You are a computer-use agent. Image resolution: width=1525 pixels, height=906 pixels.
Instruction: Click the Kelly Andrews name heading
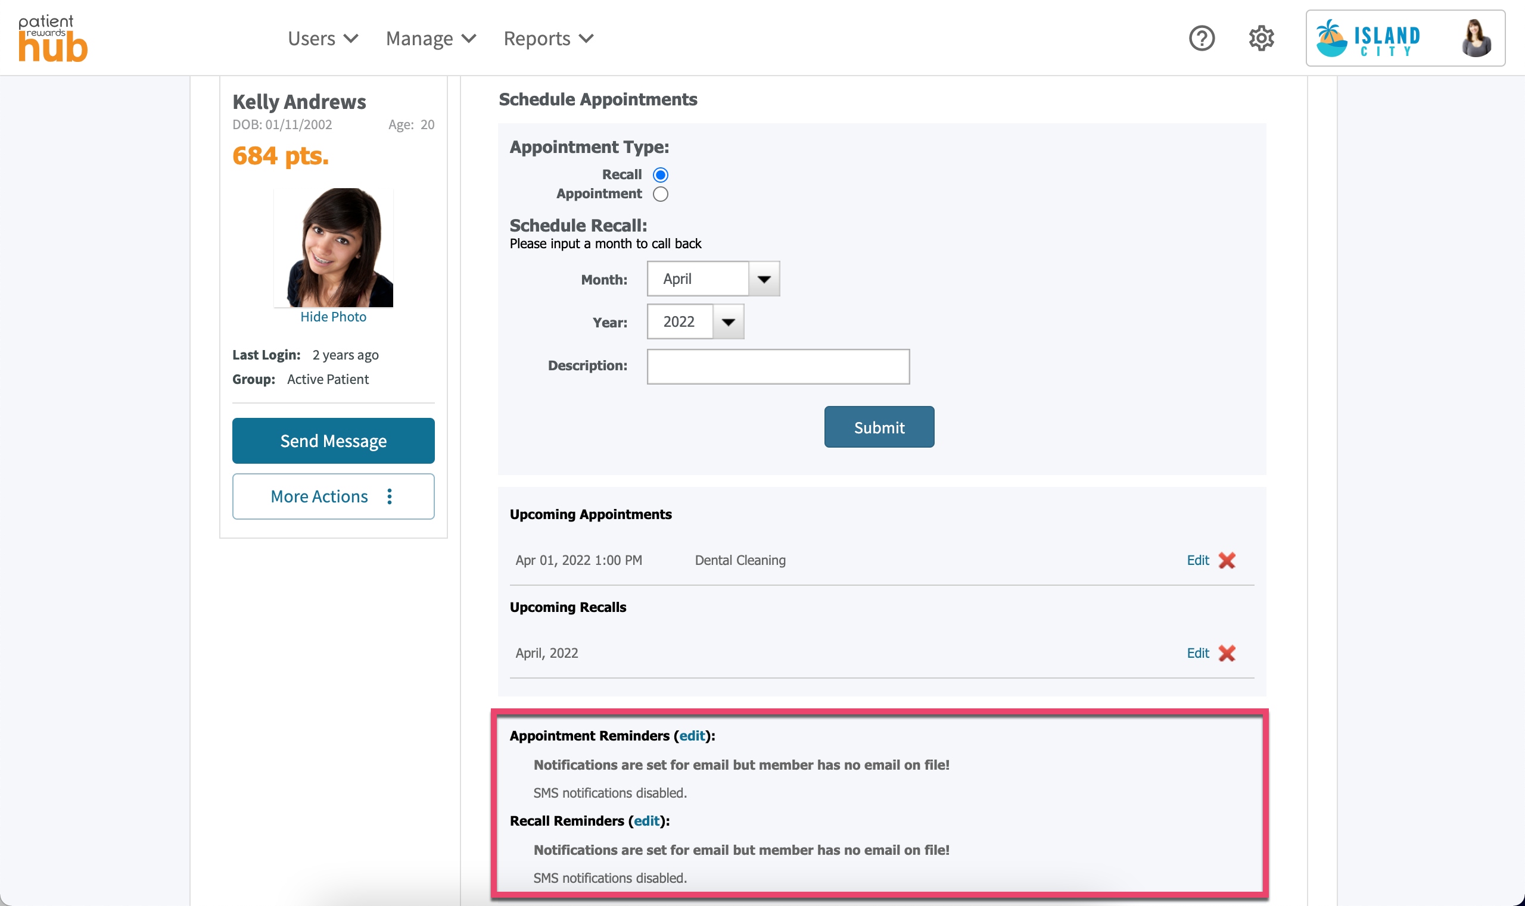point(299,101)
